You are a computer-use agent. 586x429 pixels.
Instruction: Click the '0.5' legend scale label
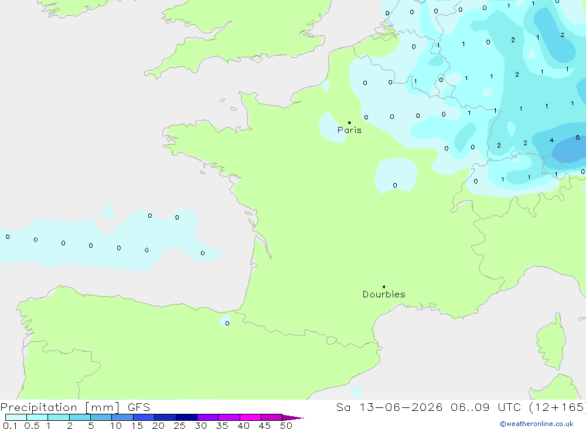coord(32,425)
